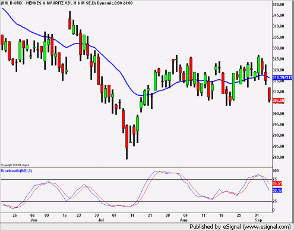Click the date label 07 on time axis
The image size is (294, 231).
click(114, 216)
